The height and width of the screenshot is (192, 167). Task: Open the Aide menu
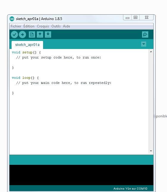[67, 26]
